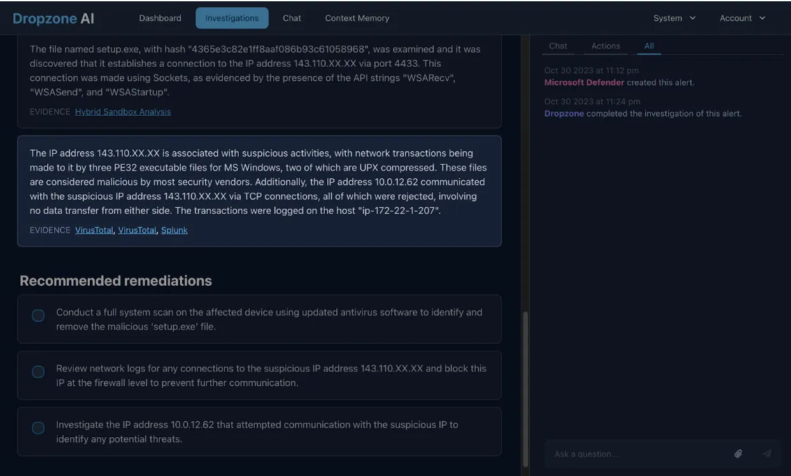Switch to the Chat tab in side panel

(x=559, y=45)
